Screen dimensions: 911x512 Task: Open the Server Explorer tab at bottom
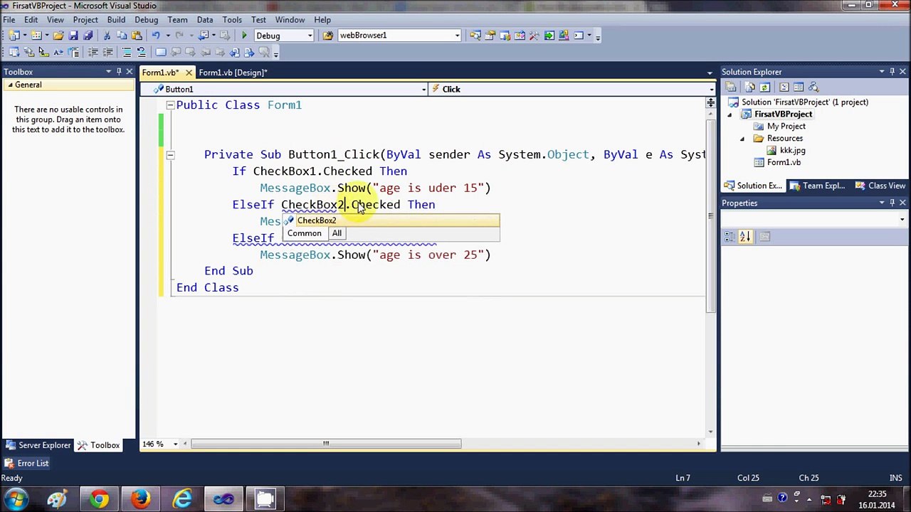point(38,445)
